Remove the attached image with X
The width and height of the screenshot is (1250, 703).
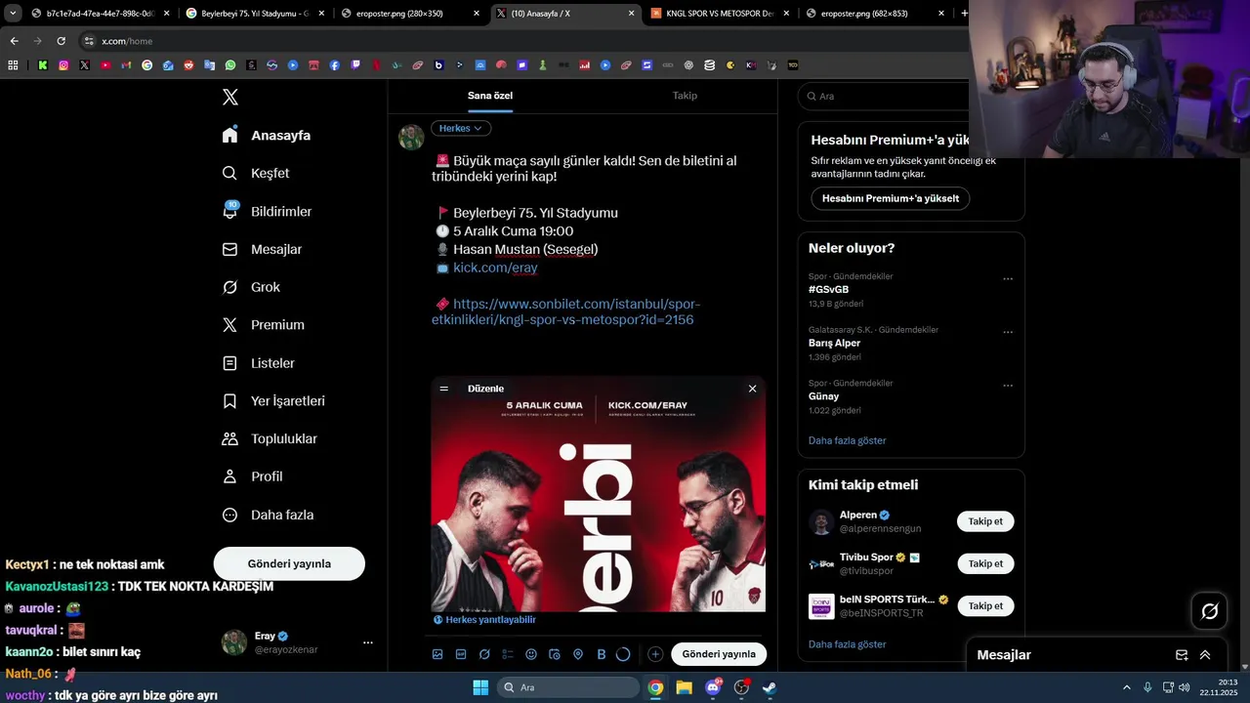752,389
